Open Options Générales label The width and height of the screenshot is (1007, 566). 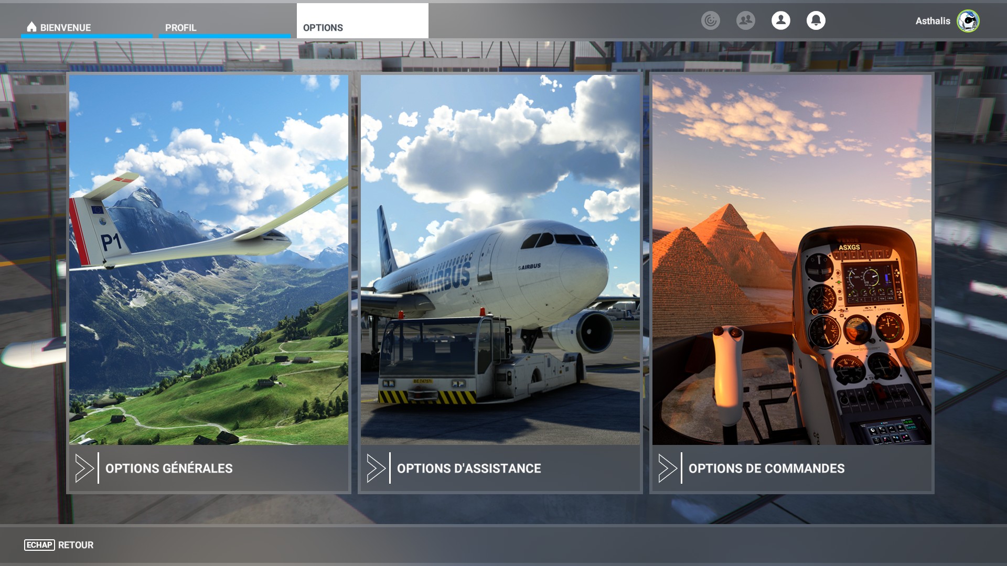click(169, 469)
